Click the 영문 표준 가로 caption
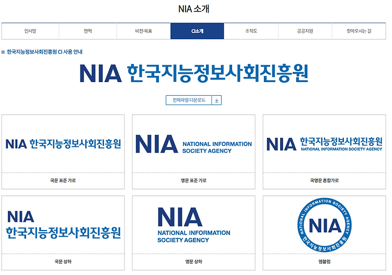The width and height of the screenshot is (392, 275). tap(193, 180)
